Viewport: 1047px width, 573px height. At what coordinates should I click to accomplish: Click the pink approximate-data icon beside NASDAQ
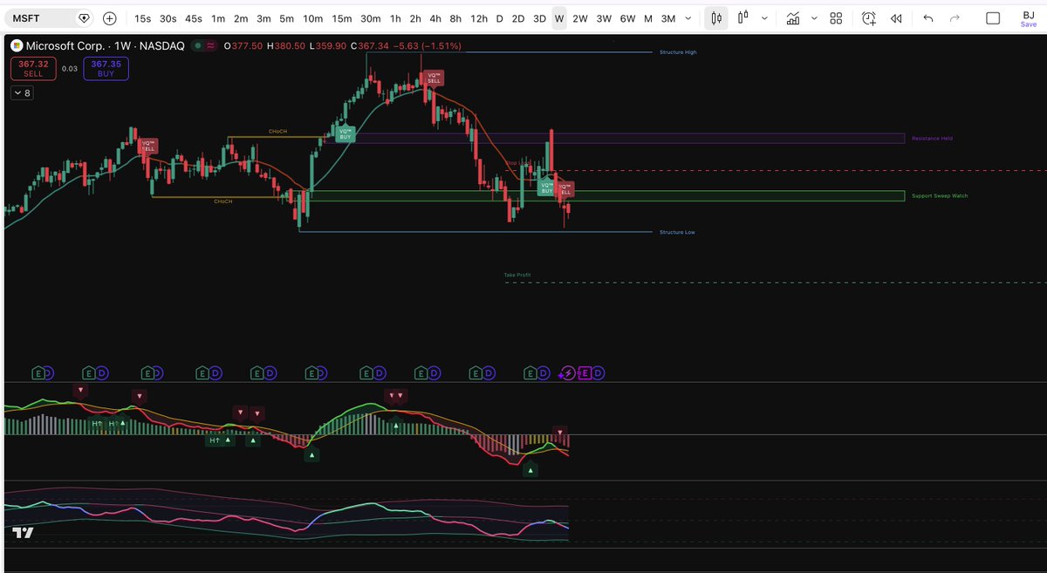pos(211,45)
